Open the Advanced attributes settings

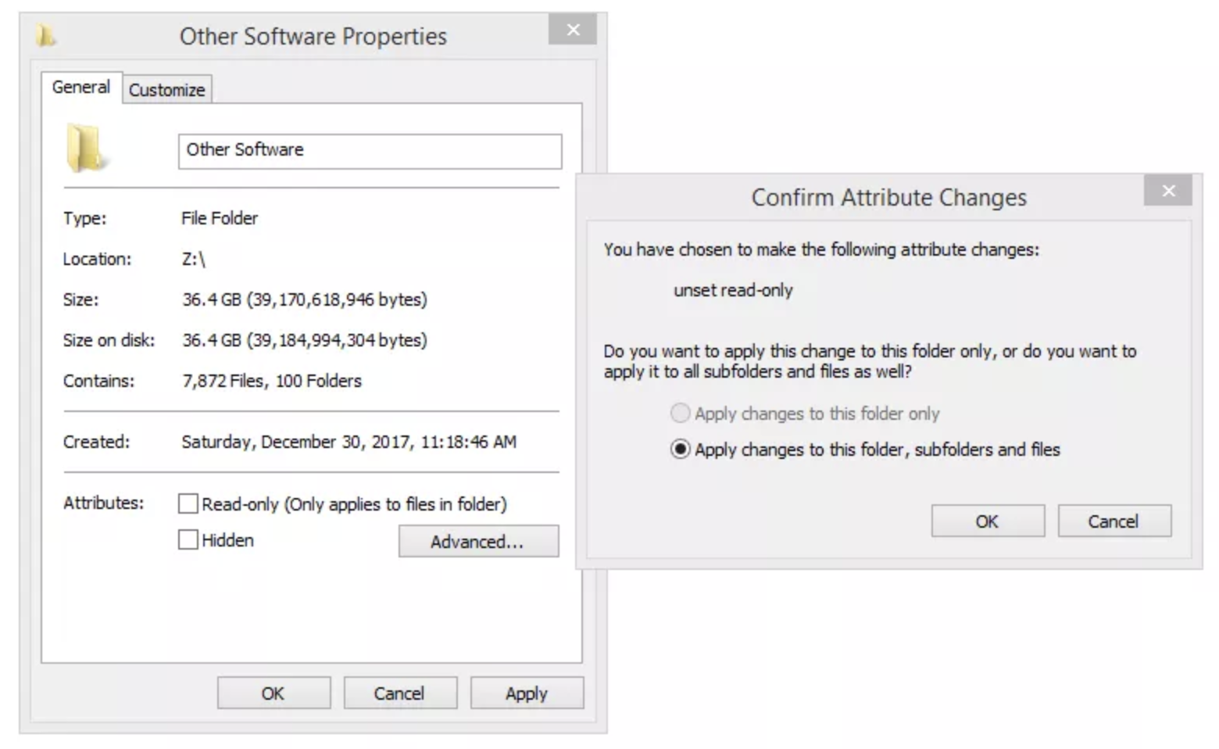point(478,541)
